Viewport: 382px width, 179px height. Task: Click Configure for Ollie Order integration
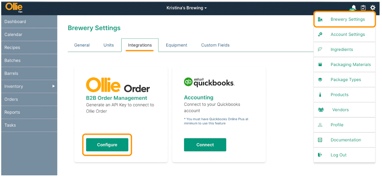107,145
